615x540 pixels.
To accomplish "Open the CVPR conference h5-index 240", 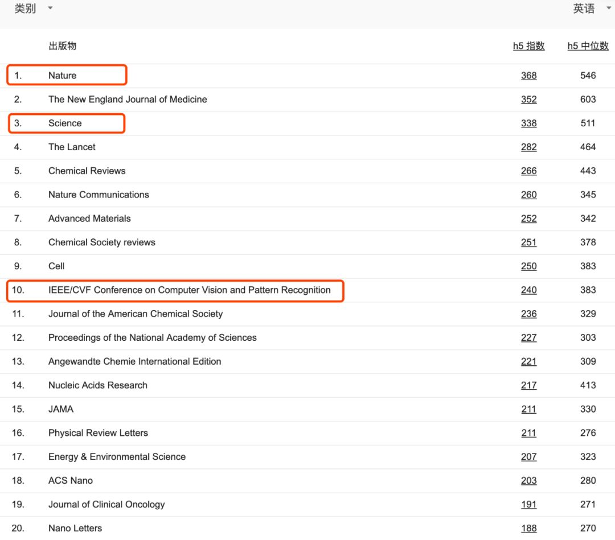I will pos(528,290).
